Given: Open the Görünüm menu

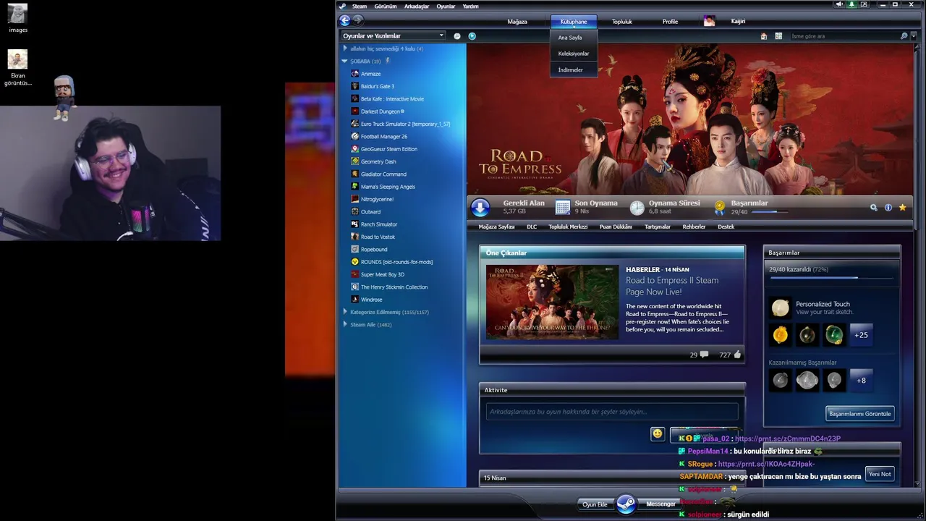Looking at the screenshot, I should (386, 6).
